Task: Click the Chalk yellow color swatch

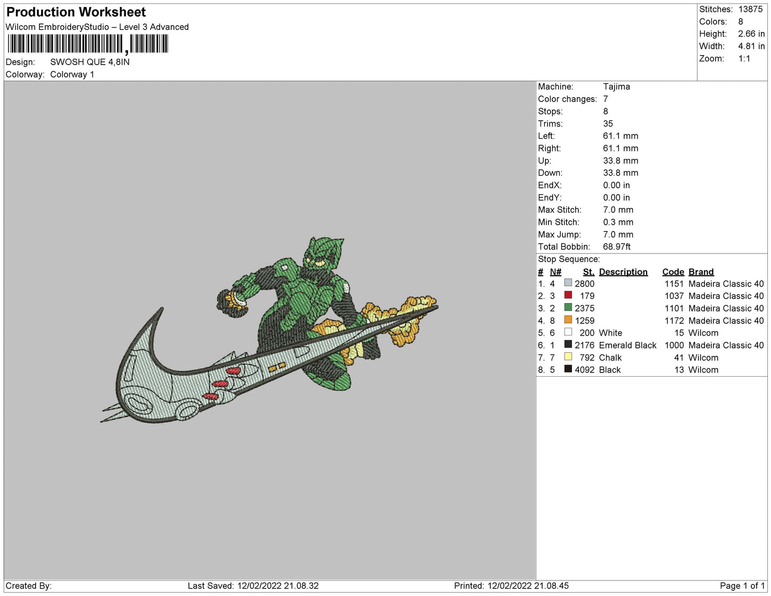Action: (x=568, y=356)
